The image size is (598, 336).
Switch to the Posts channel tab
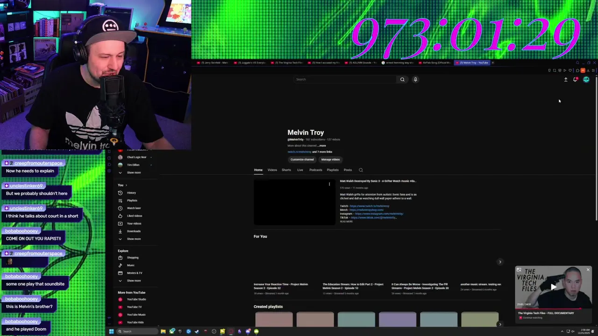[x=348, y=170]
